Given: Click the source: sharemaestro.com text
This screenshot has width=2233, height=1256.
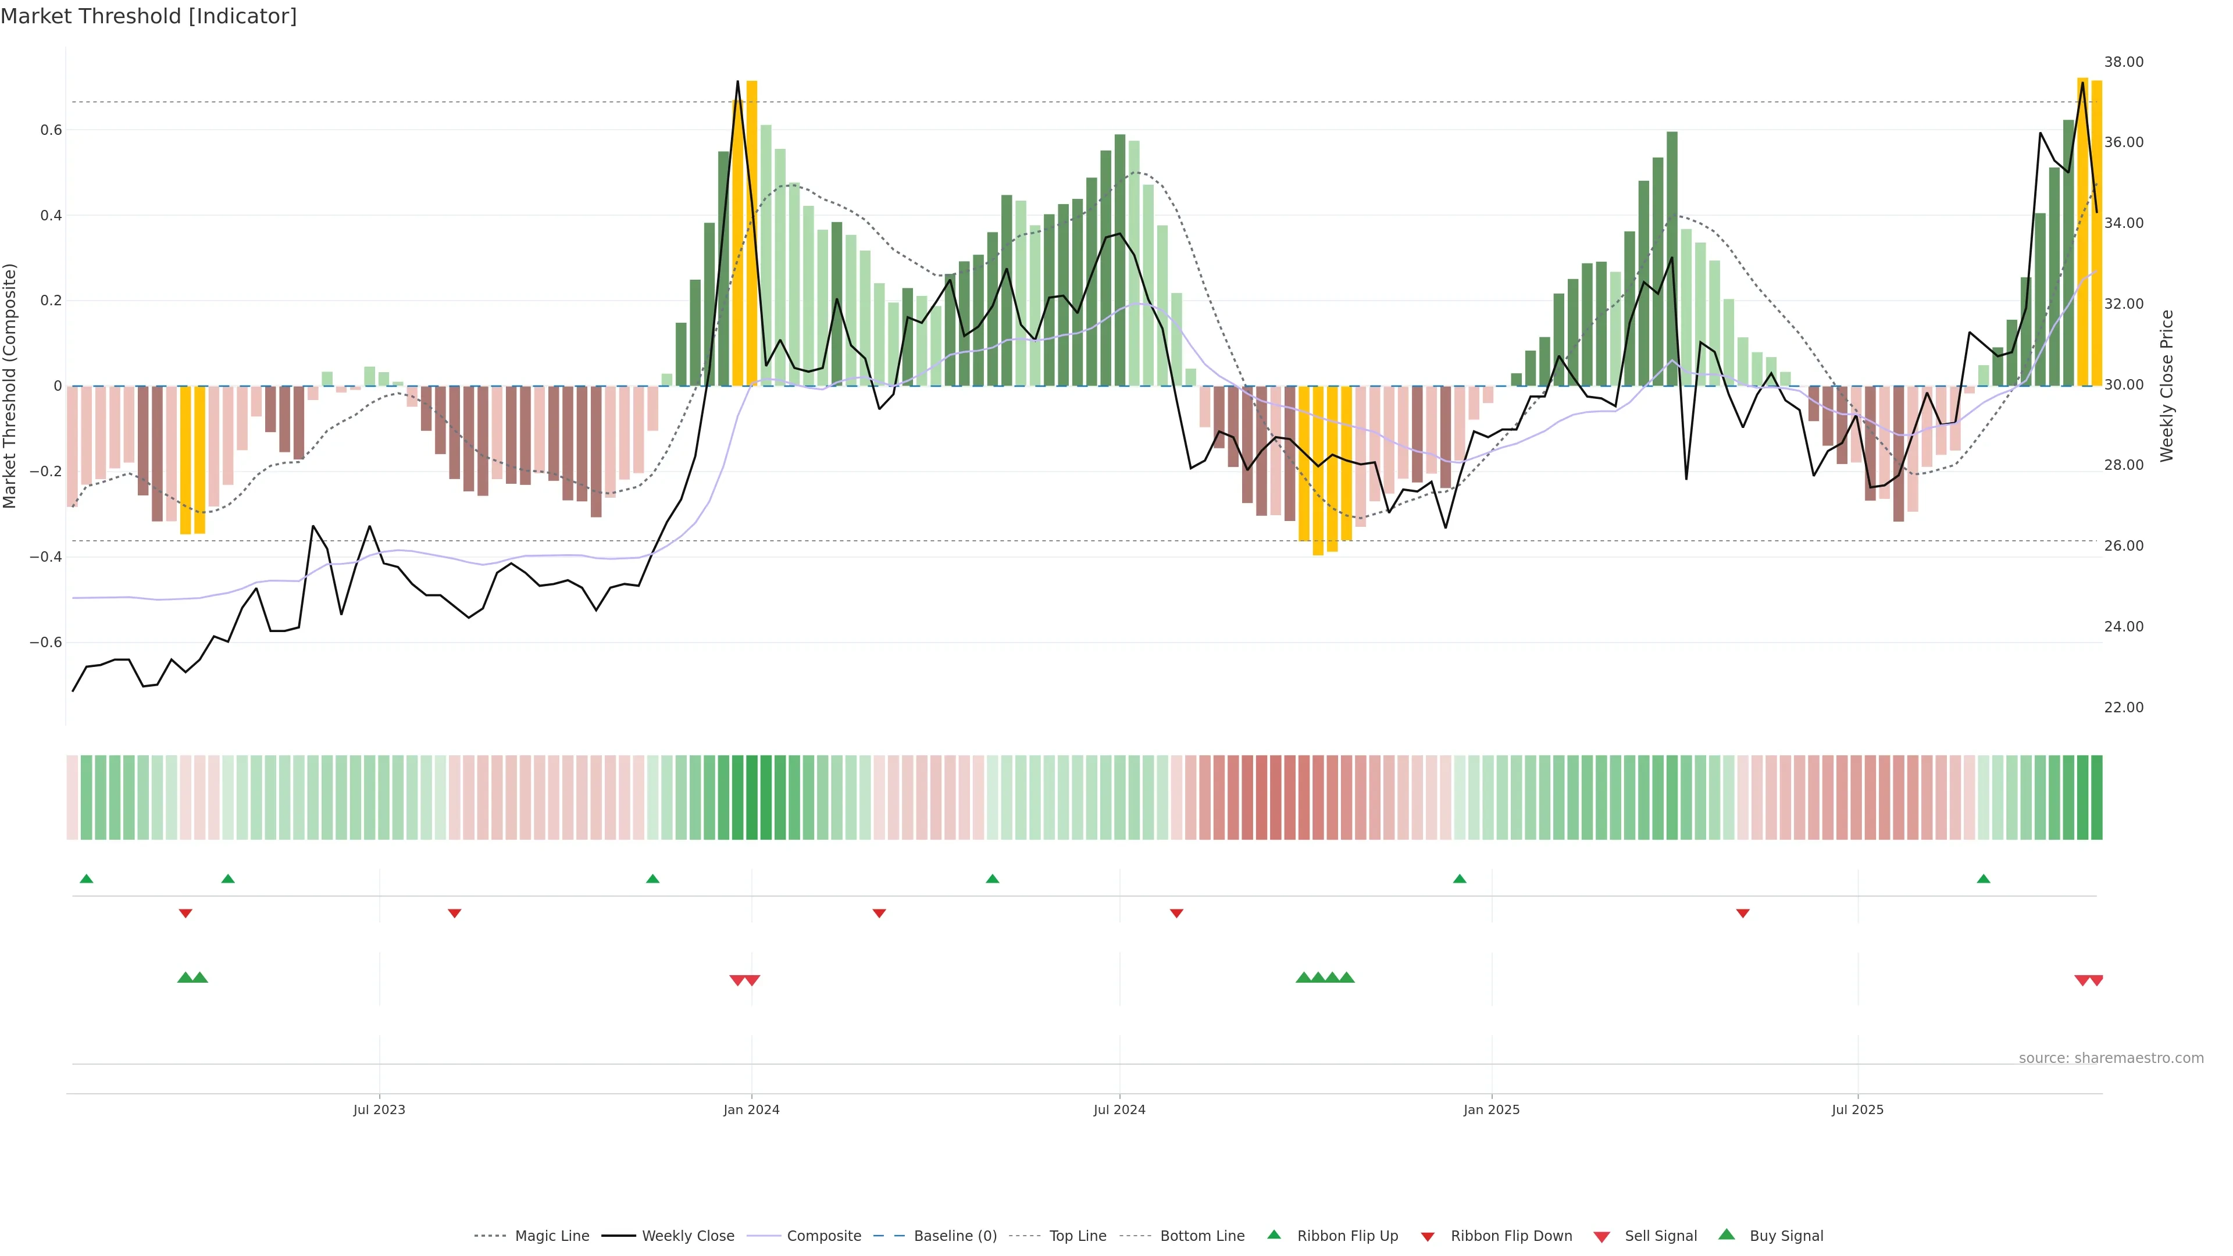Looking at the screenshot, I should [2111, 1058].
